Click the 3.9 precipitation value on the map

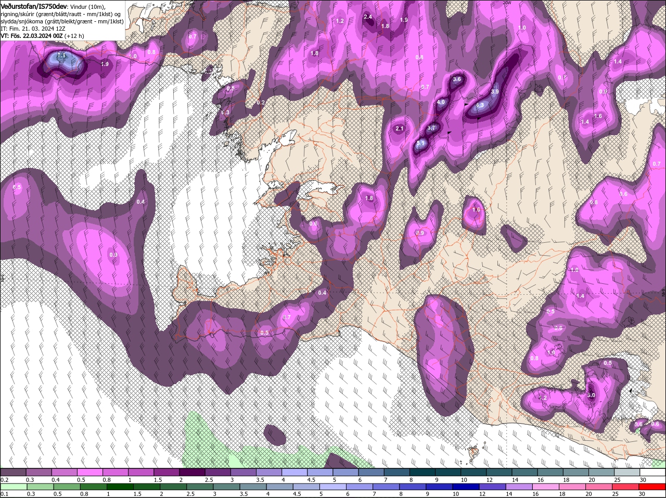(495, 91)
